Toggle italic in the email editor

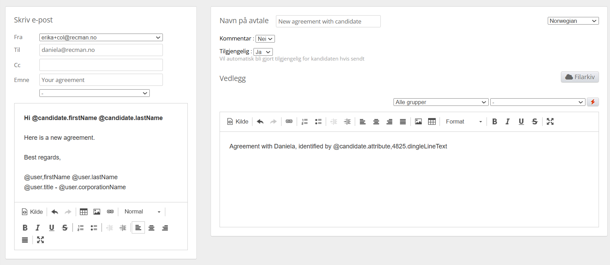click(x=38, y=228)
